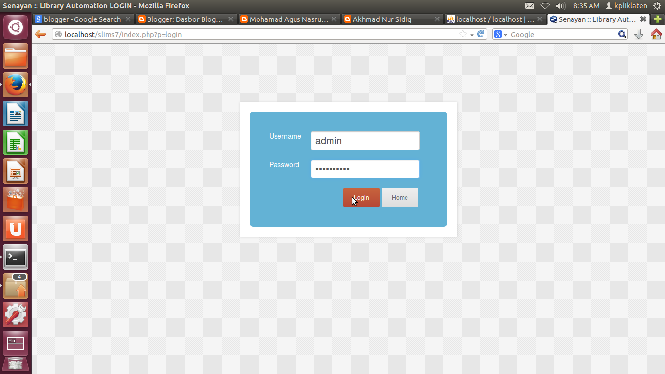Image resolution: width=665 pixels, height=374 pixels.
Task: Open the Workspace Switcher launcher icon
Action: point(16,343)
